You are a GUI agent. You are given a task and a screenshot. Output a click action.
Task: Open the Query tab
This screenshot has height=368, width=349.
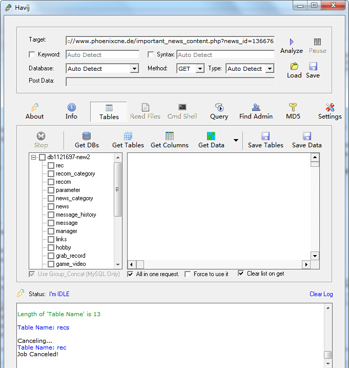pos(219,112)
